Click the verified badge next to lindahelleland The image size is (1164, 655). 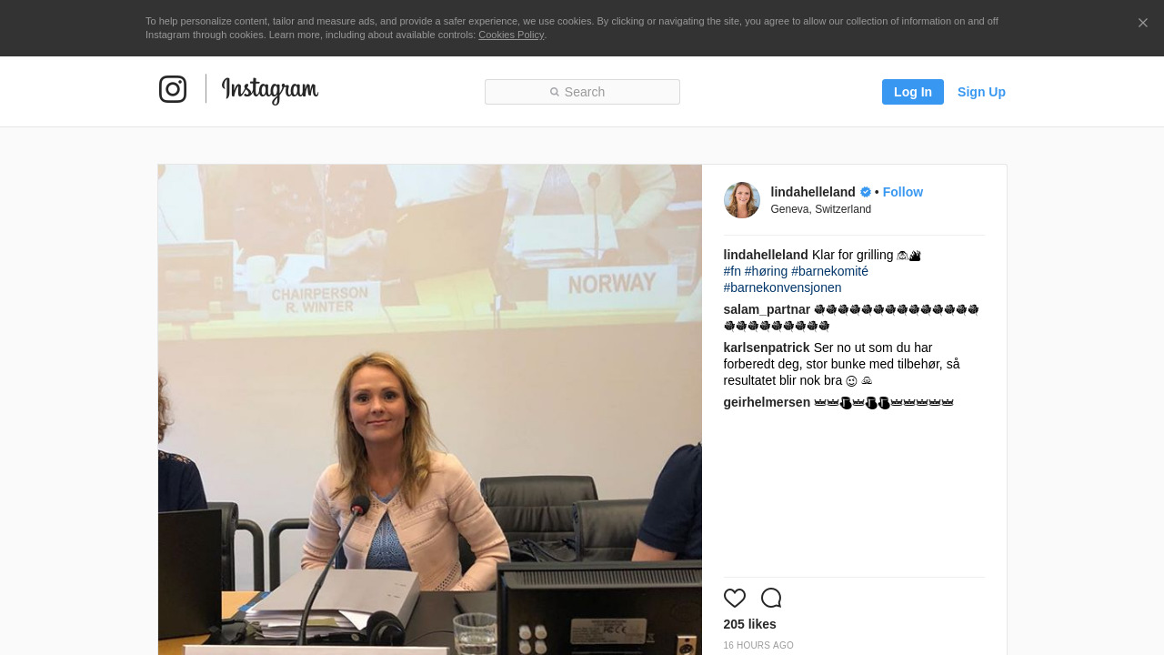[866, 192]
